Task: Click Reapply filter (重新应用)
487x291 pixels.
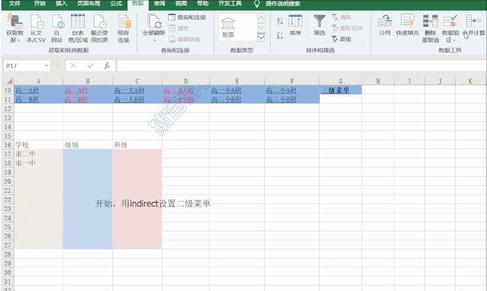Action: tap(347, 28)
